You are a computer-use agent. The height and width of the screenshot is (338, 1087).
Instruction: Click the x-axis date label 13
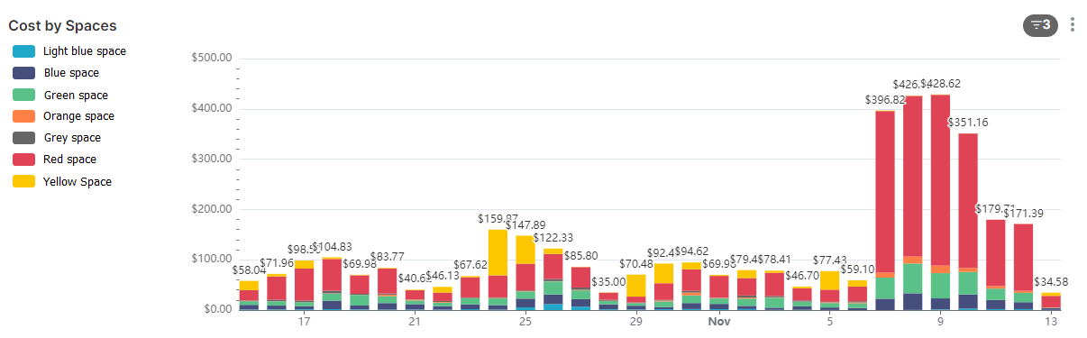(x=1051, y=321)
